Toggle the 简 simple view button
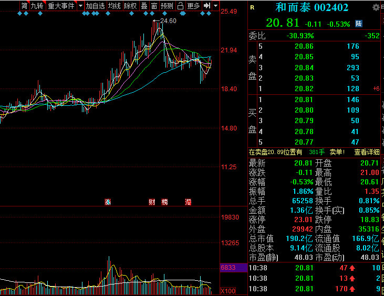384x296 pixels. [24, 6]
